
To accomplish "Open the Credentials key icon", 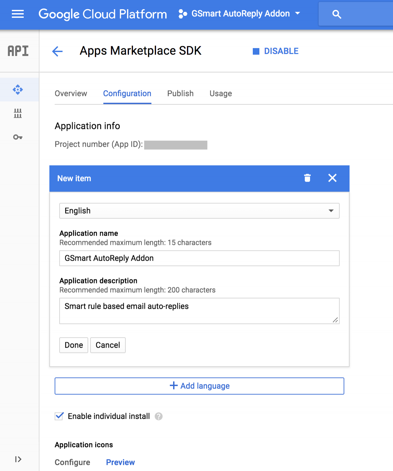I will (18, 137).
